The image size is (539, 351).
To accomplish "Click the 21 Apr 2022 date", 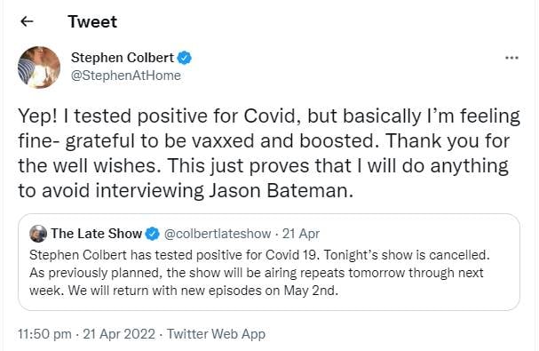I will pyautogui.click(x=119, y=334).
